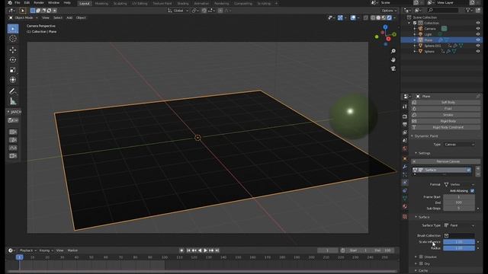Open Physics properties tab icon
488x274 pixels.
405,183
